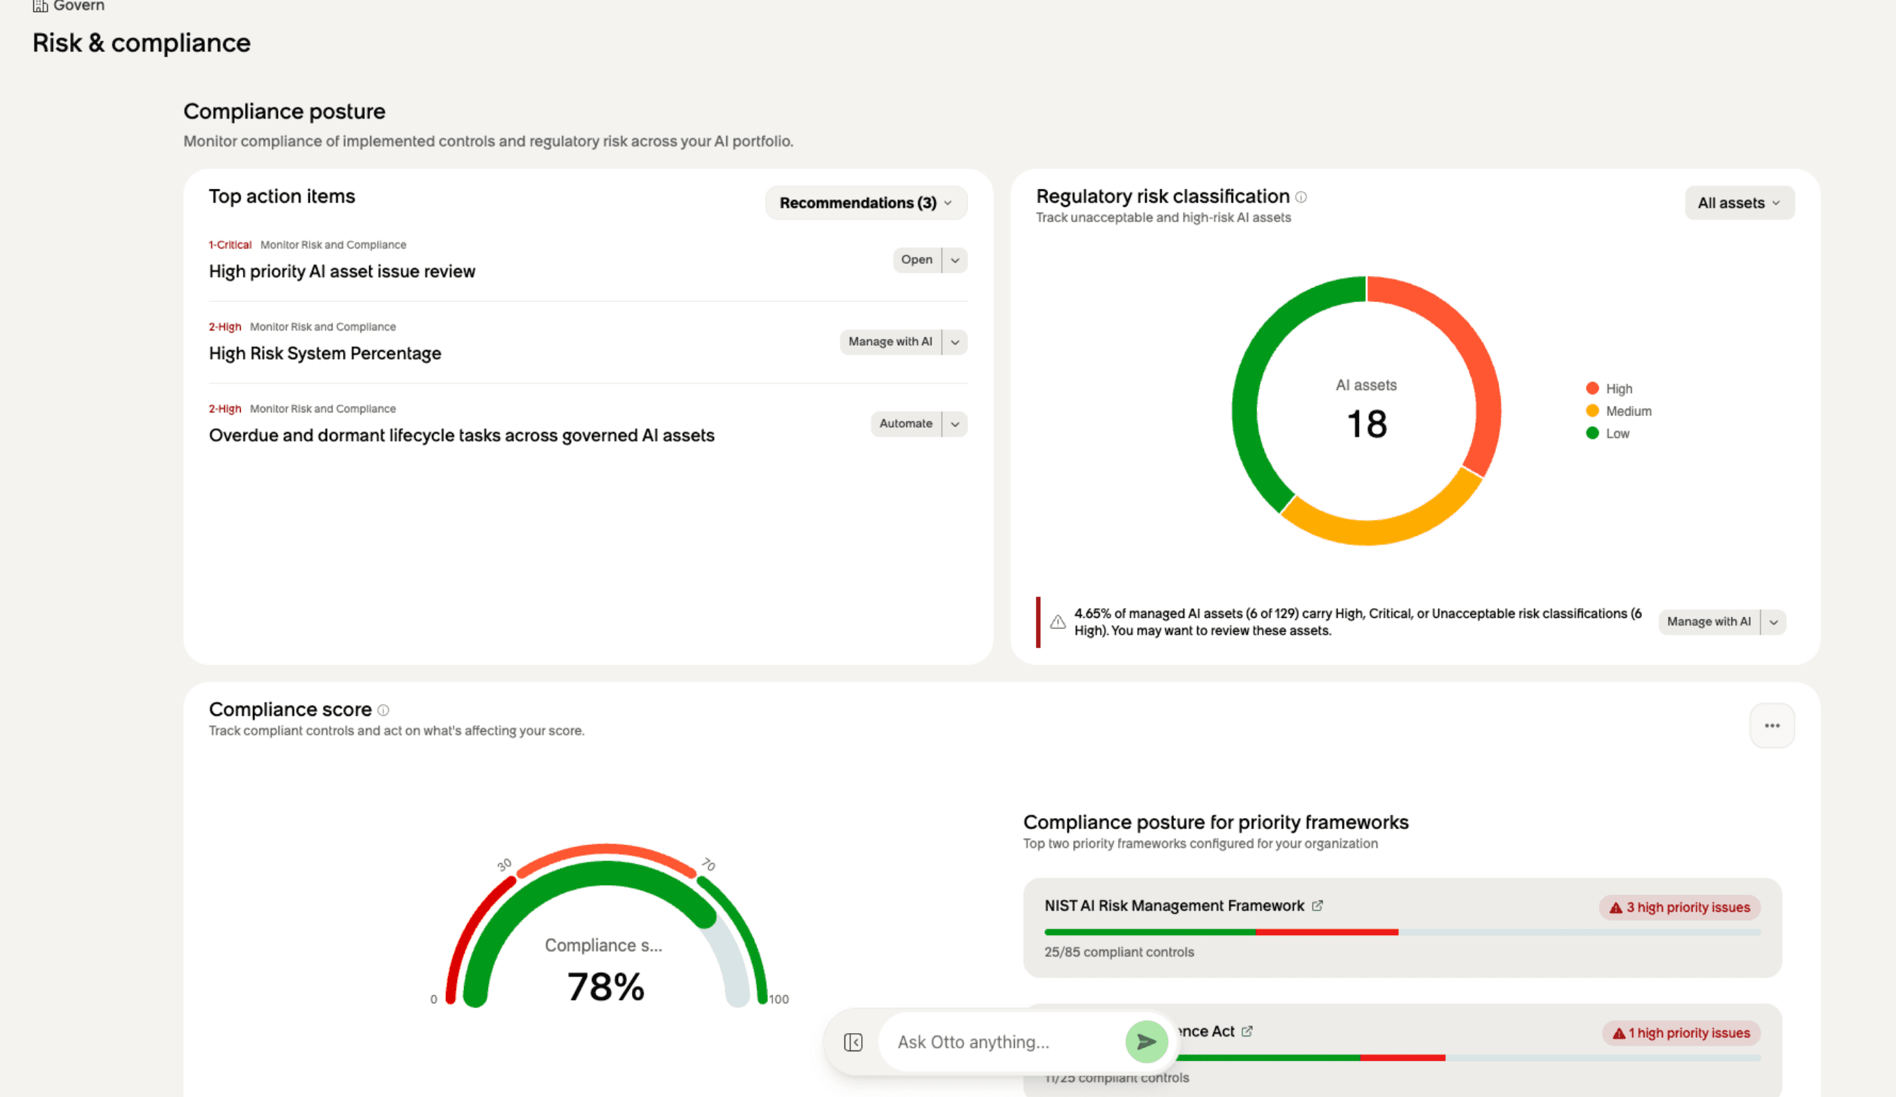Click warning triangle icon in risk alert

[x=1058, y=622]
